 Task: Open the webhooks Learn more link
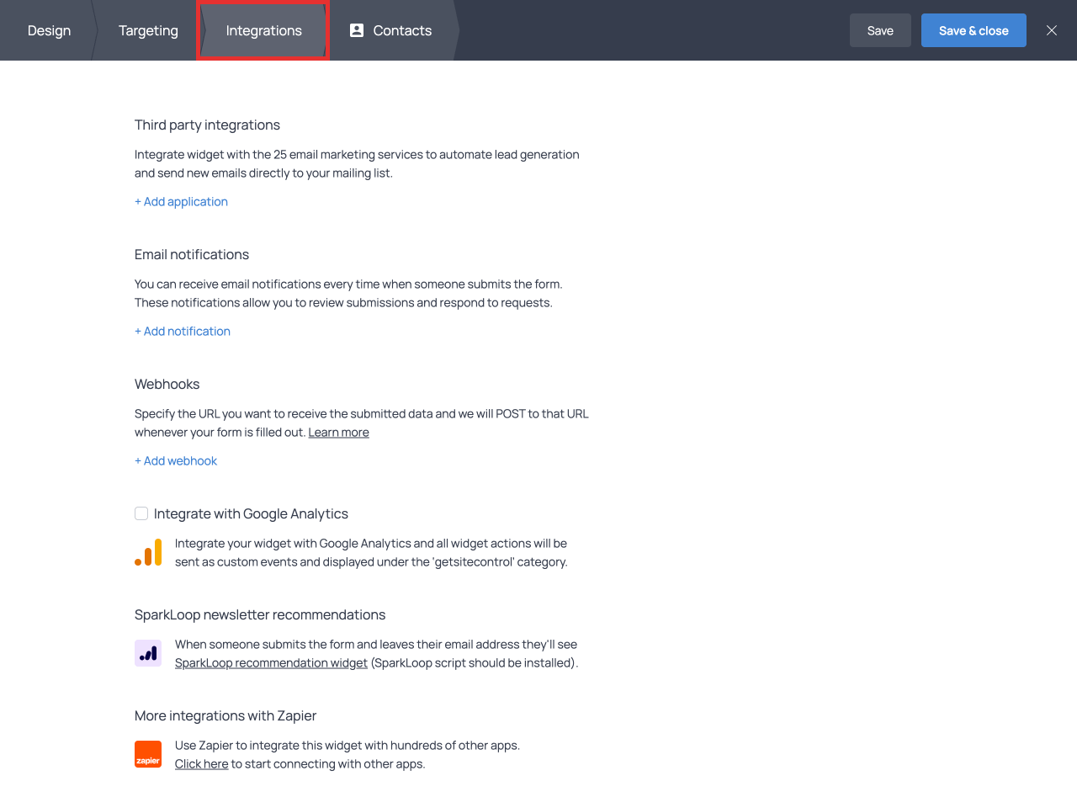[338, 433]
